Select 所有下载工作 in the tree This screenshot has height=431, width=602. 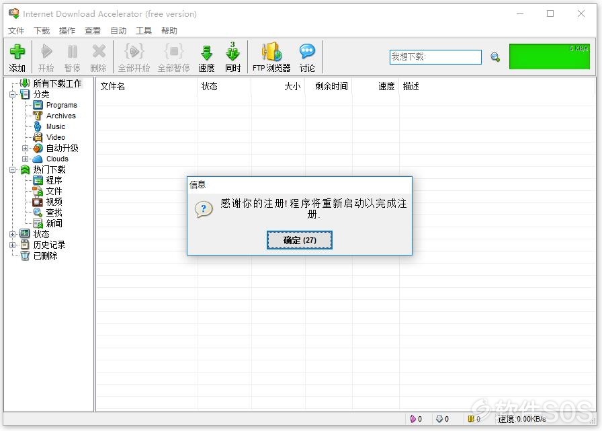[57, 83]
